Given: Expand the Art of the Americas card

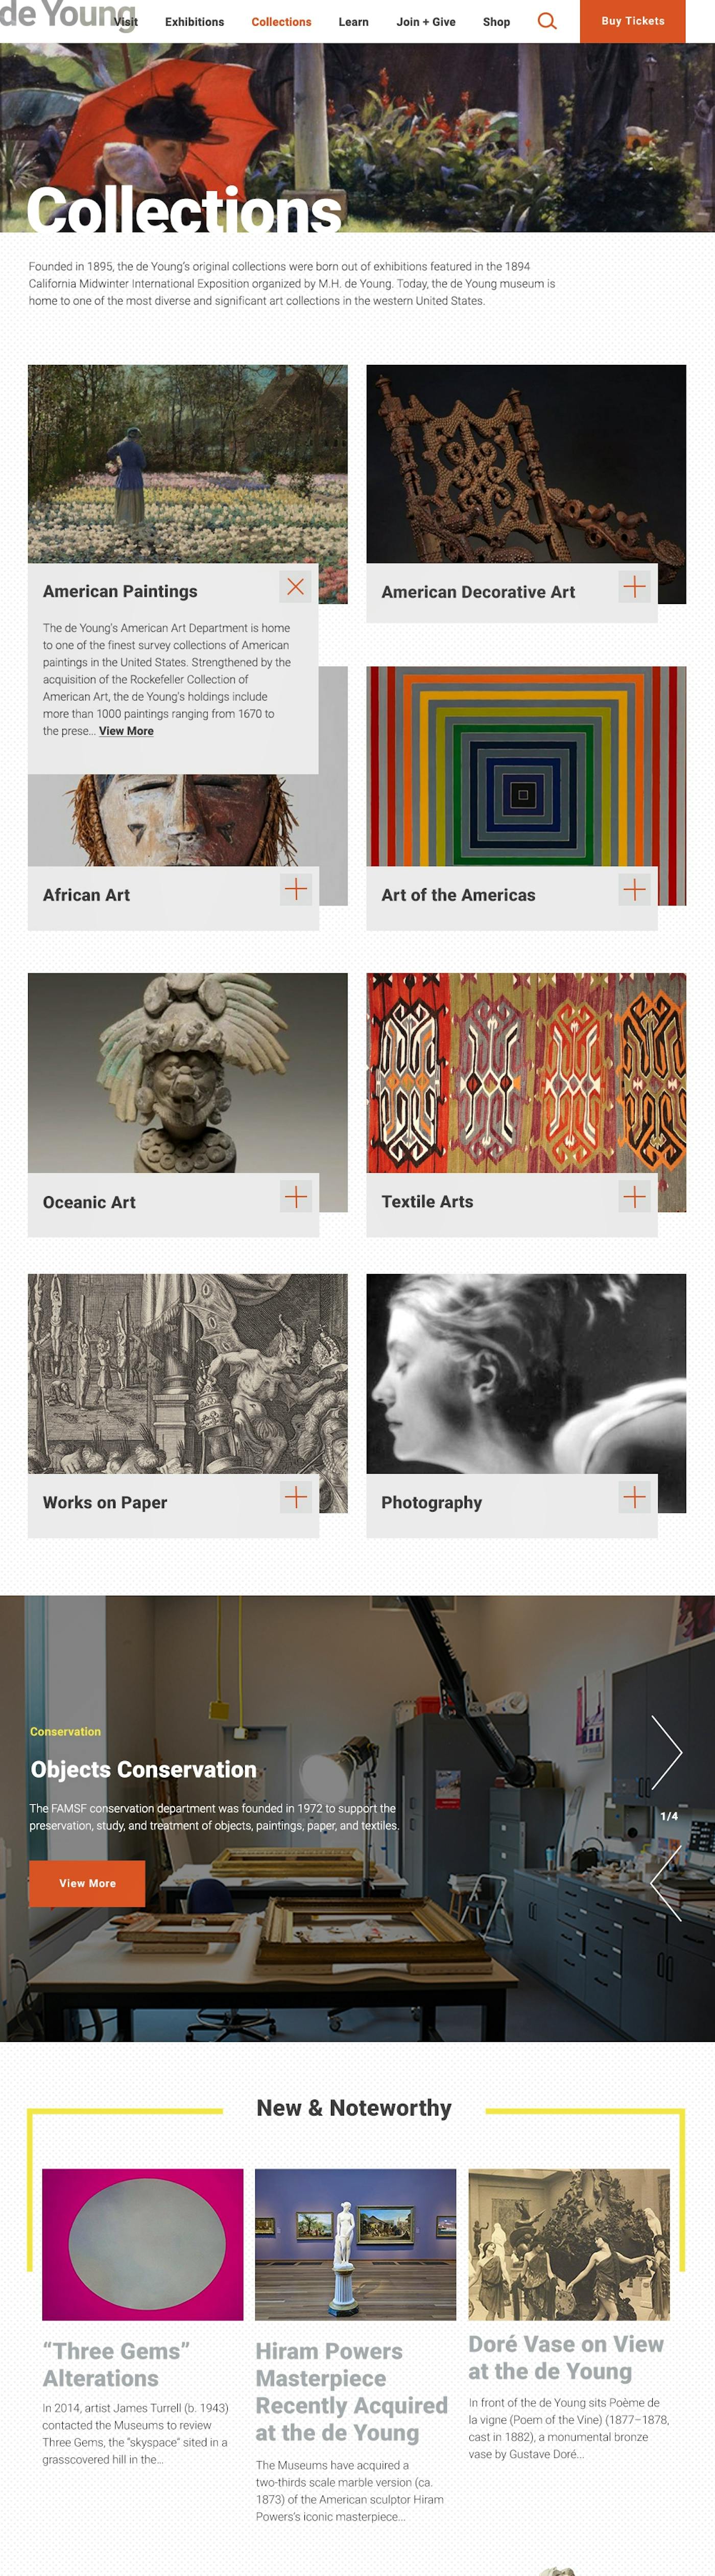Looking at the screenshot, I should coord(634,889).
